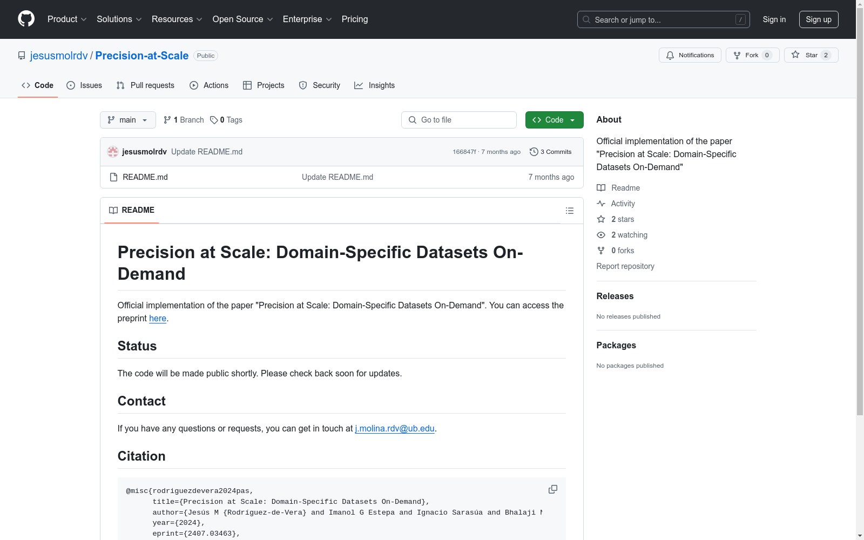
Task: Click the book icon next to Readme
Action: [x=601, y=188]
